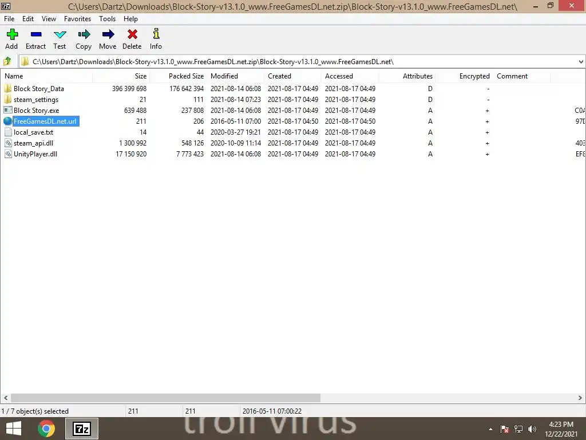Click the Block Story.exe file icon
The width and height of the screenshot is (586, 440).
point(8,111)
